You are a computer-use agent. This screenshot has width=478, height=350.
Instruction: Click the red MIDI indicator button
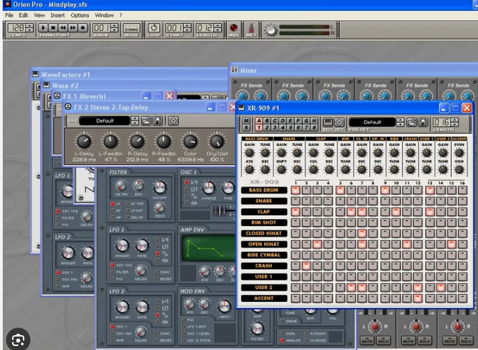click(234, 28)
